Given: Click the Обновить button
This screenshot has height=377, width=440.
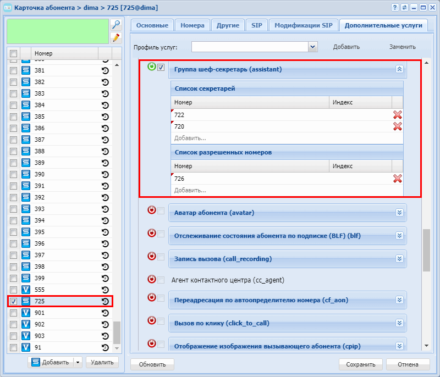Looking at the screenshot, I should point(152,364).
